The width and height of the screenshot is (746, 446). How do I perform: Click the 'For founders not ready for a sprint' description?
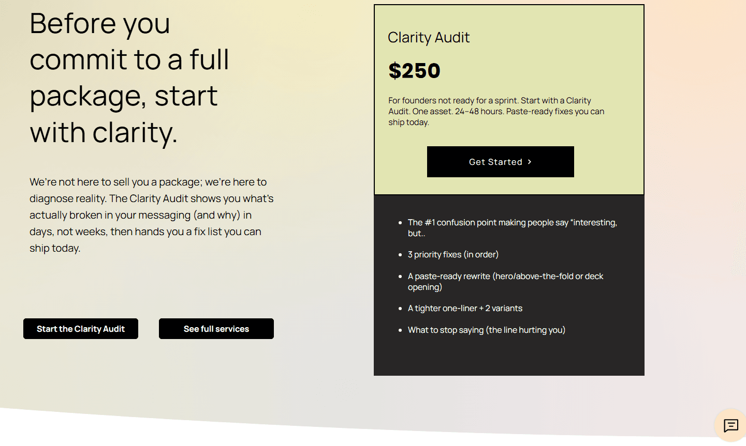click(x=495, y=111)
